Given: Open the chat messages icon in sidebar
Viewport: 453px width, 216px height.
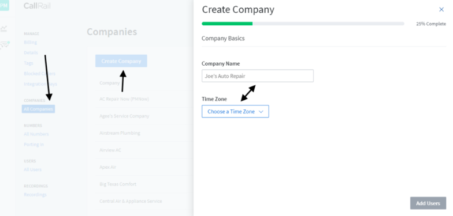Looking at the screenshot, I should (5, 45).
